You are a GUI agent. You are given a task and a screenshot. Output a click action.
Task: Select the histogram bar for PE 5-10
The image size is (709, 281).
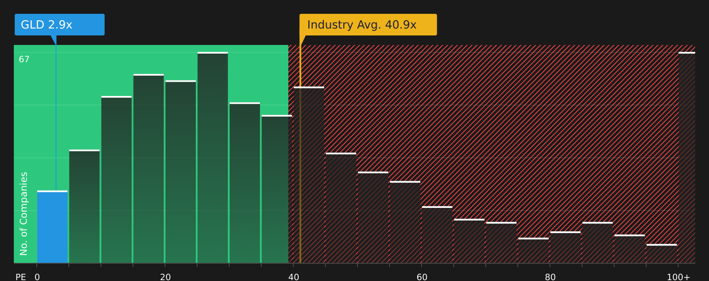(84, 206)
